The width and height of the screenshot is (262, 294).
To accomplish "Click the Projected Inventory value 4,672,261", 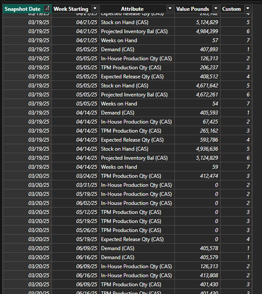I will click(x=207, y=95).
